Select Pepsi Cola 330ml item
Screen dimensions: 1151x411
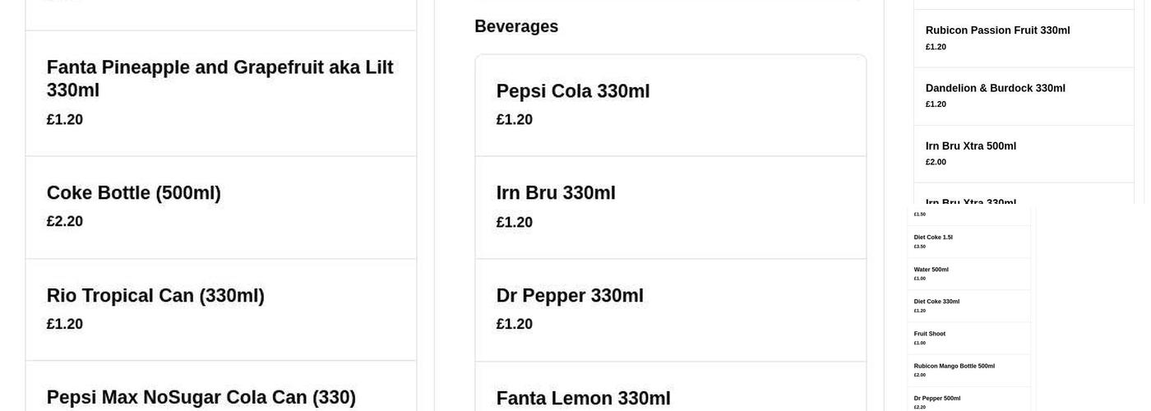point(572,91)
